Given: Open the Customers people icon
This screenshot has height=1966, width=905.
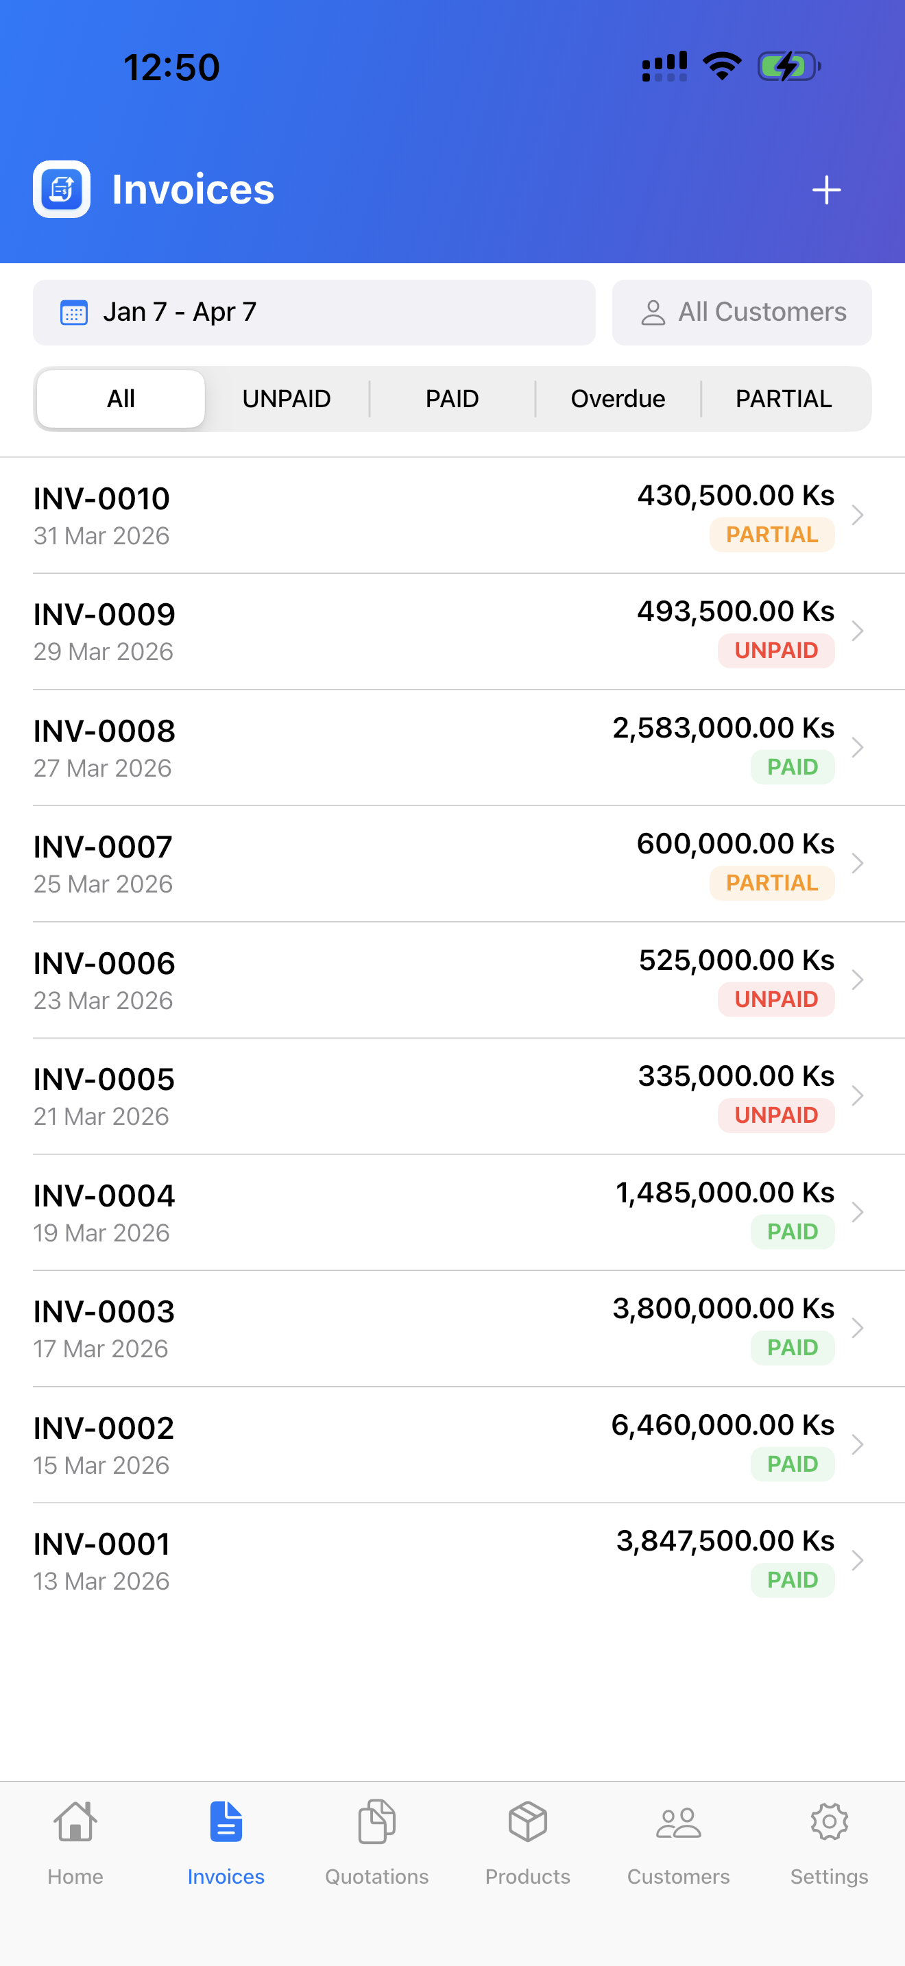Looking at the screenshot, I should coord(677,1822).
